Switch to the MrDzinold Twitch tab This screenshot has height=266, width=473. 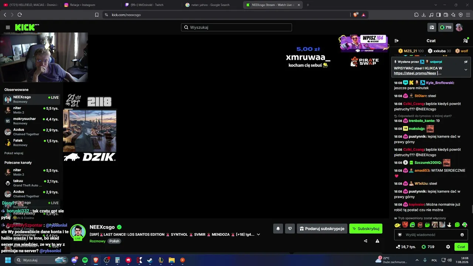[151, 5]
